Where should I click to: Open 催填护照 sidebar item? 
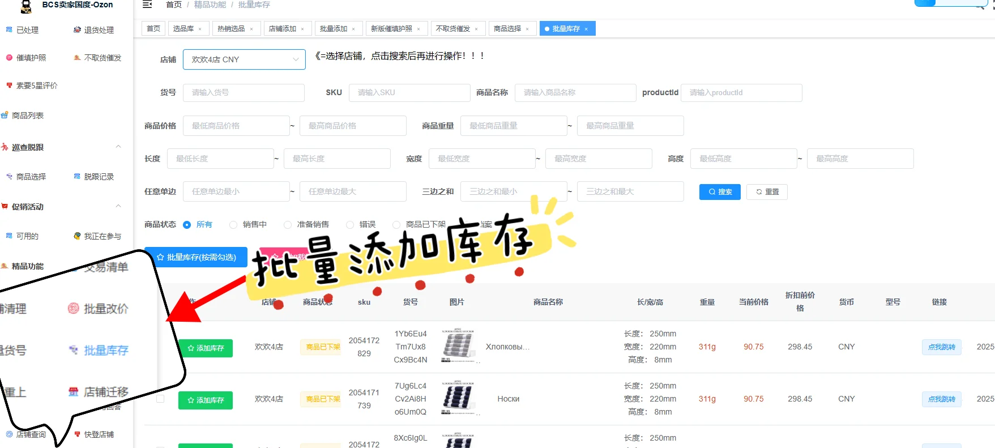[x=26, y=58]
